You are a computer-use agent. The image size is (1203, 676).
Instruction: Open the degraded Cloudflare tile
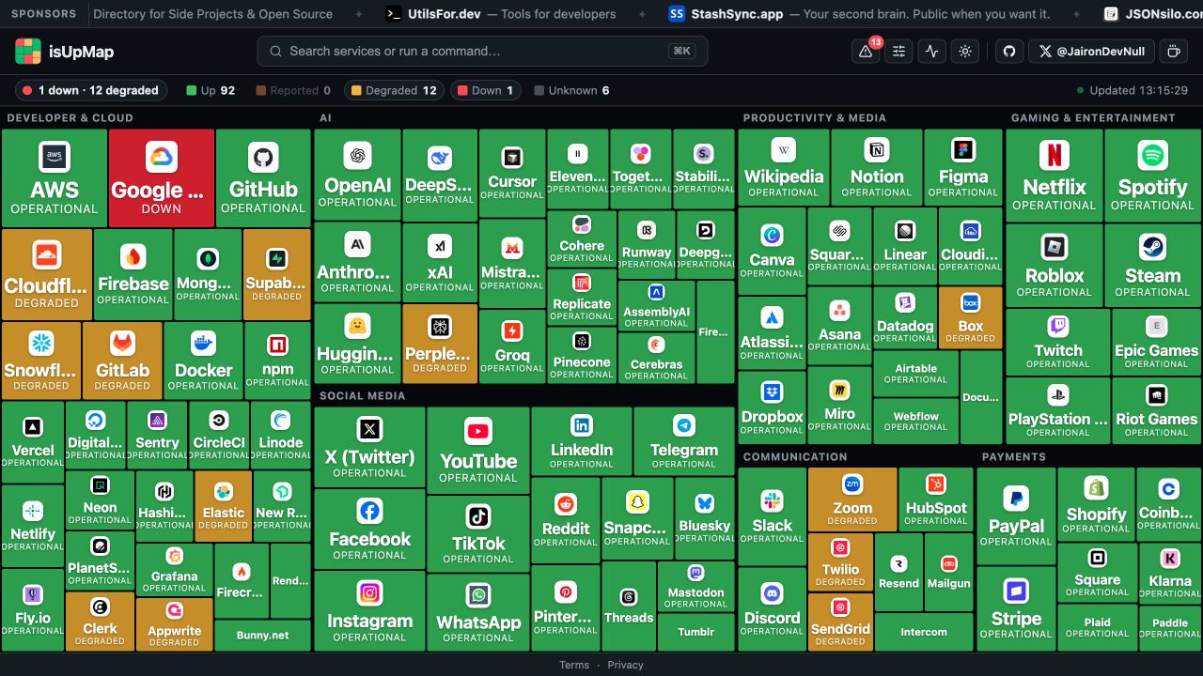coord(47,274)
